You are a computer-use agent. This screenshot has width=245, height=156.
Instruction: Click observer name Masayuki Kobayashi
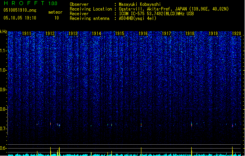pyautogui.click(x=140, y=4)
